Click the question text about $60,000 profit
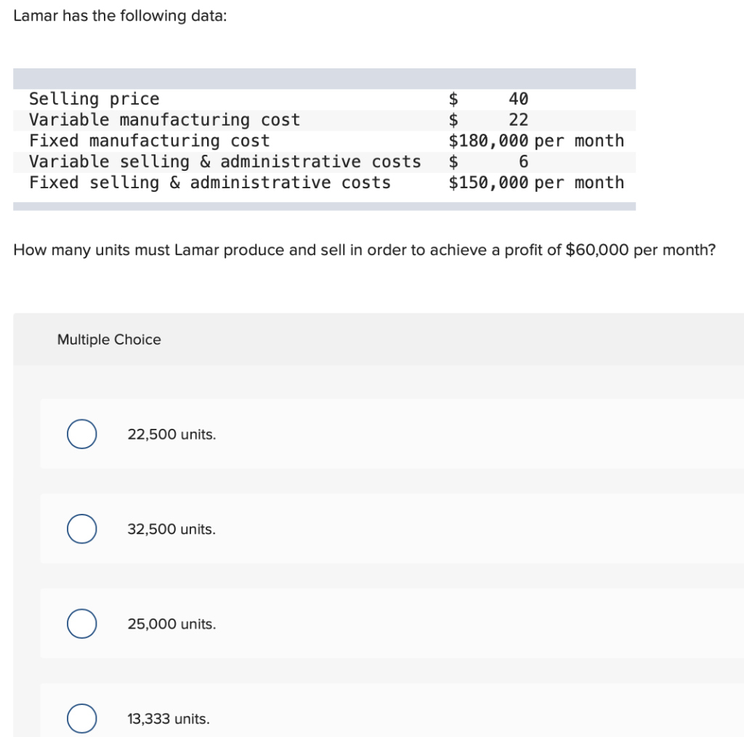Viewport: 744px width, 737px height. coord(365,250)
